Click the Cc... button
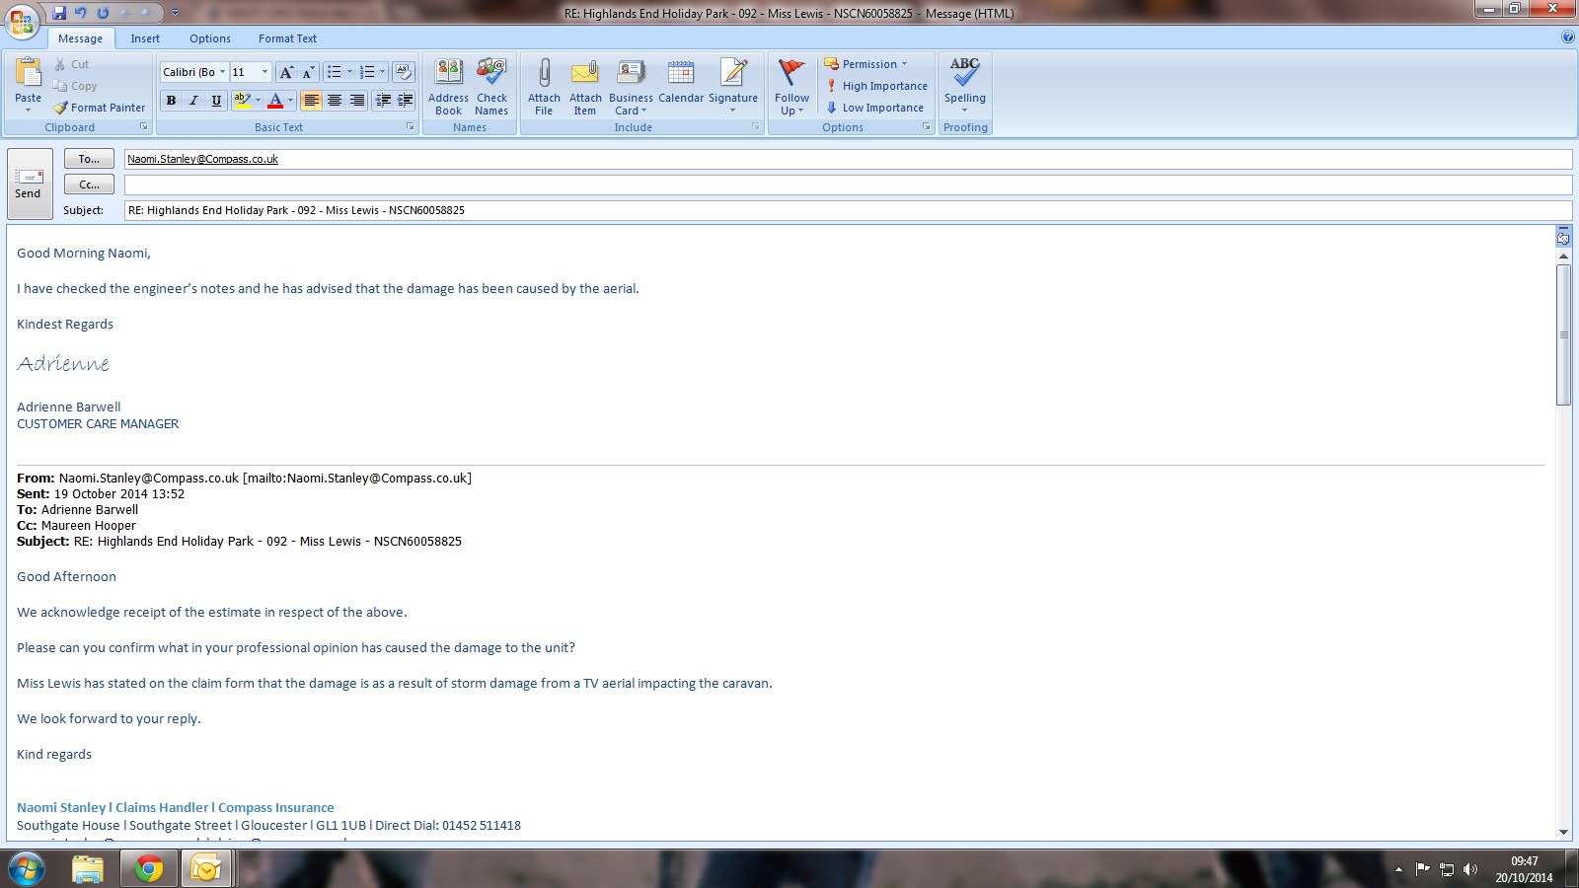 point(89,185)
